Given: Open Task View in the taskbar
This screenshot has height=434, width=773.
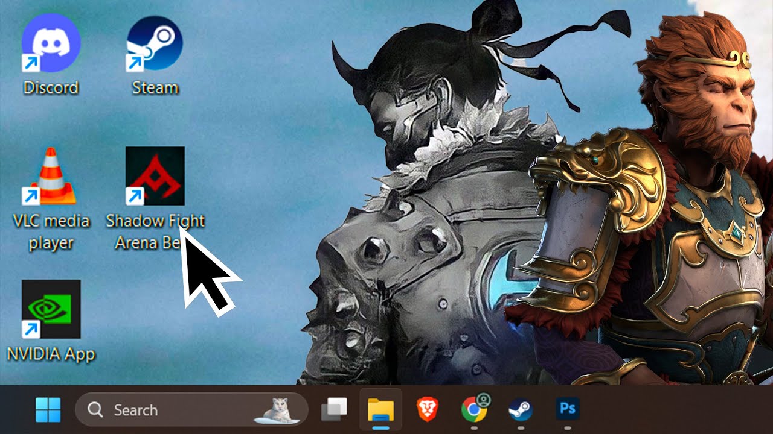Looking at the screenshot, I should (334, 410).
